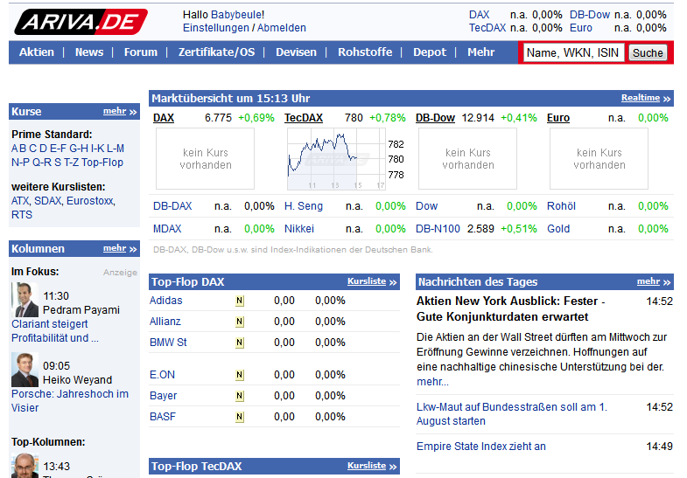Click the N news icon next to Adidas

pos(239,301)
